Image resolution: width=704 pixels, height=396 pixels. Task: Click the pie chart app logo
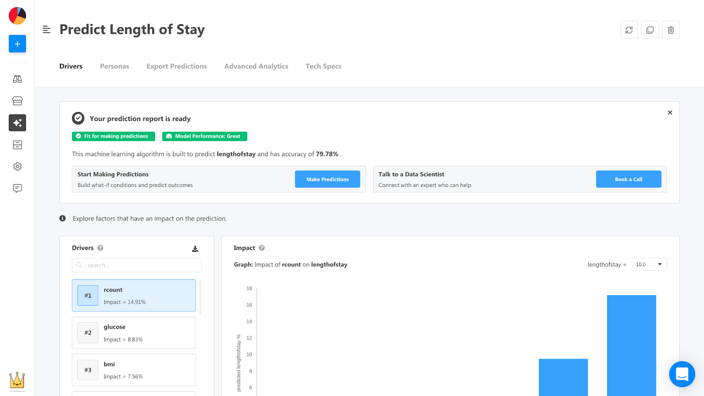pyautogui.click(x=17, y=16)
